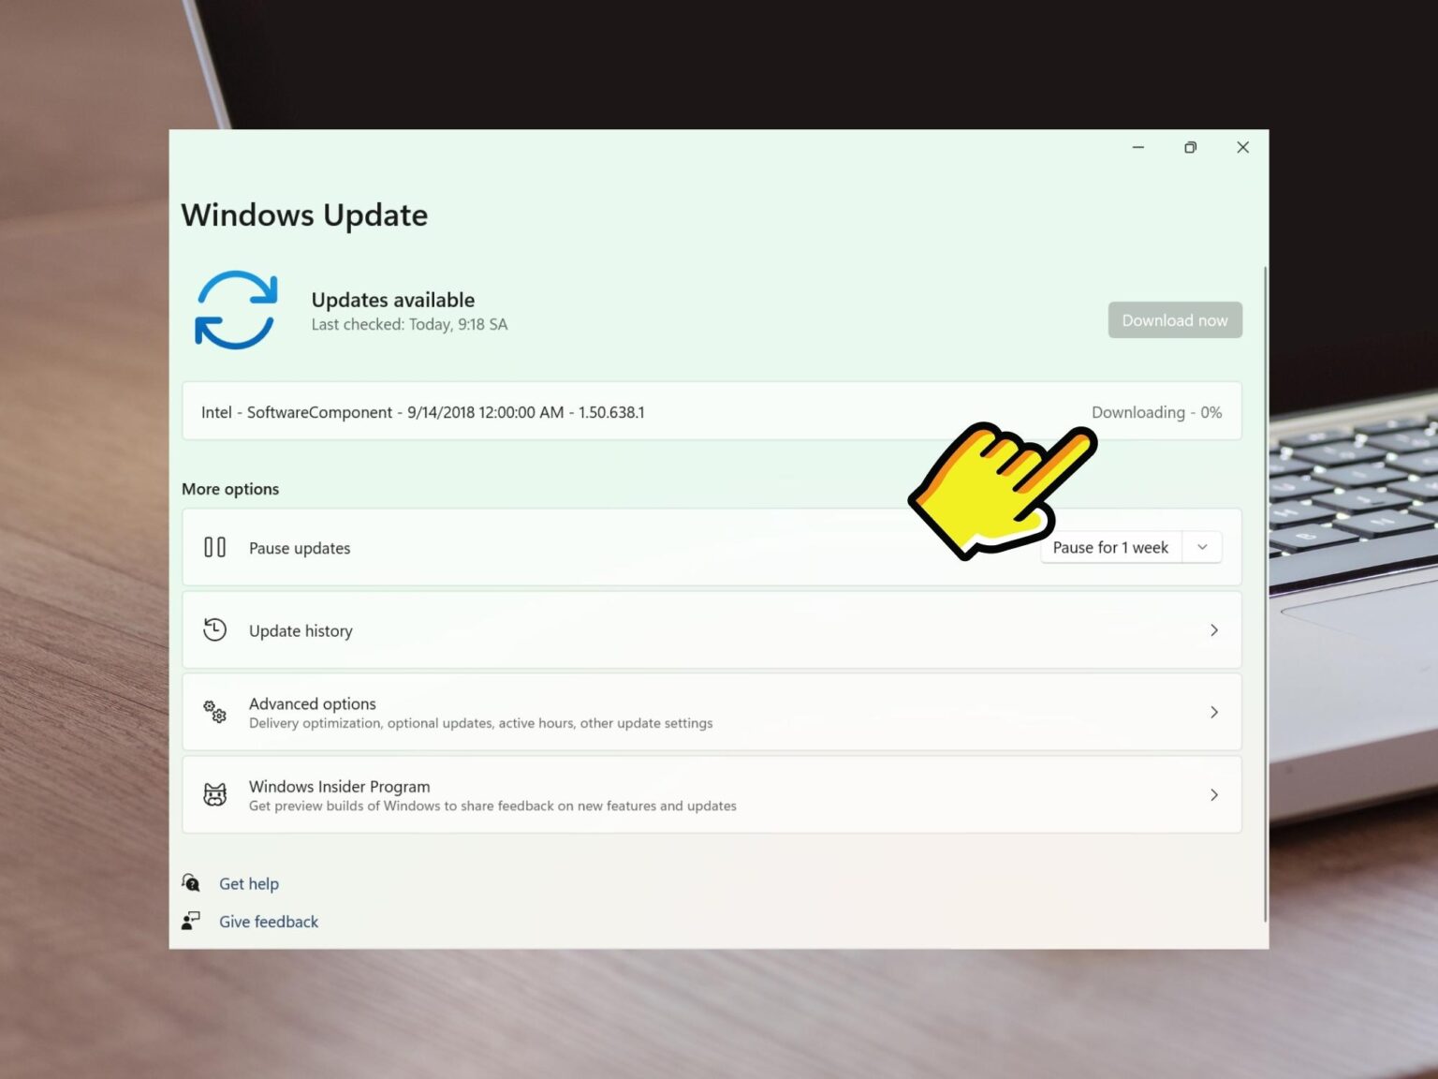Click the Updates available heading
Viewport: 1438px width, 1079px height.
coord(393,300)
